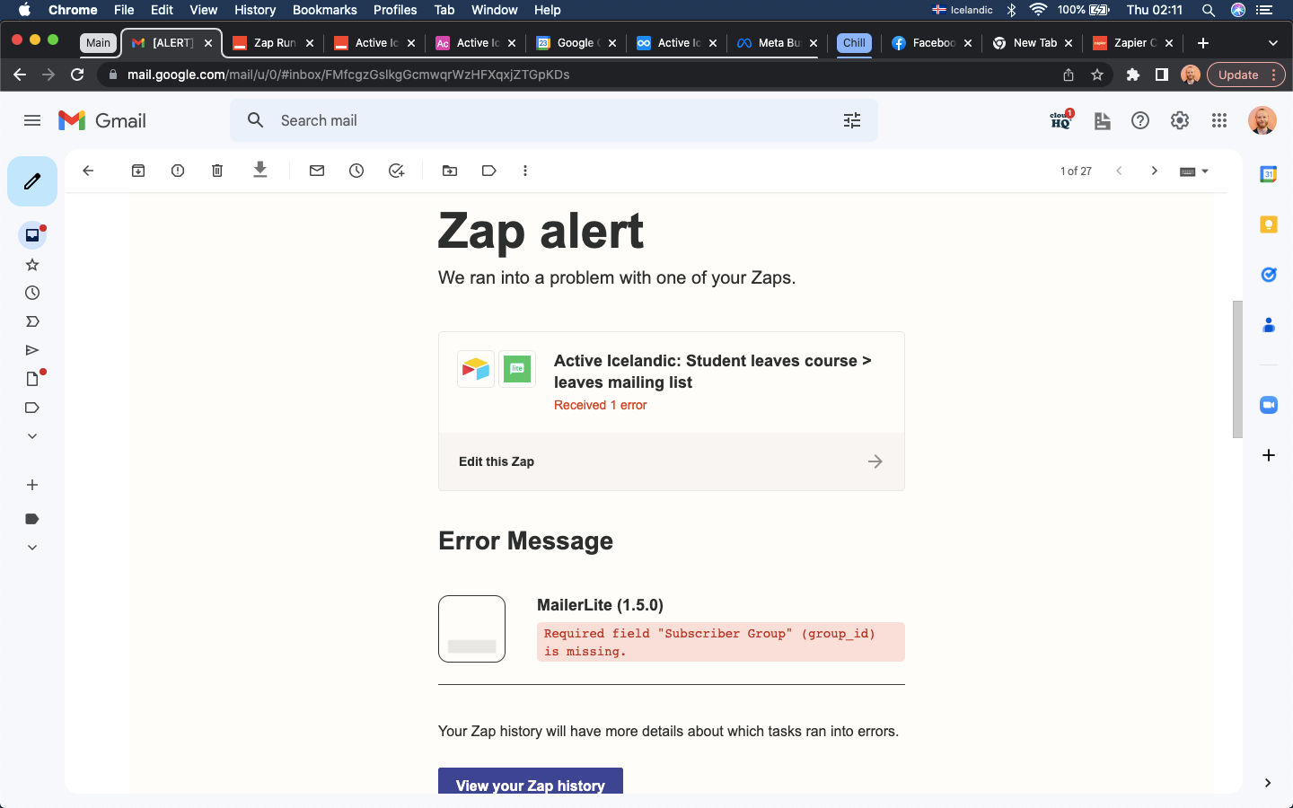Move to folder icon

pyautogui.click(x=450, y=171)
